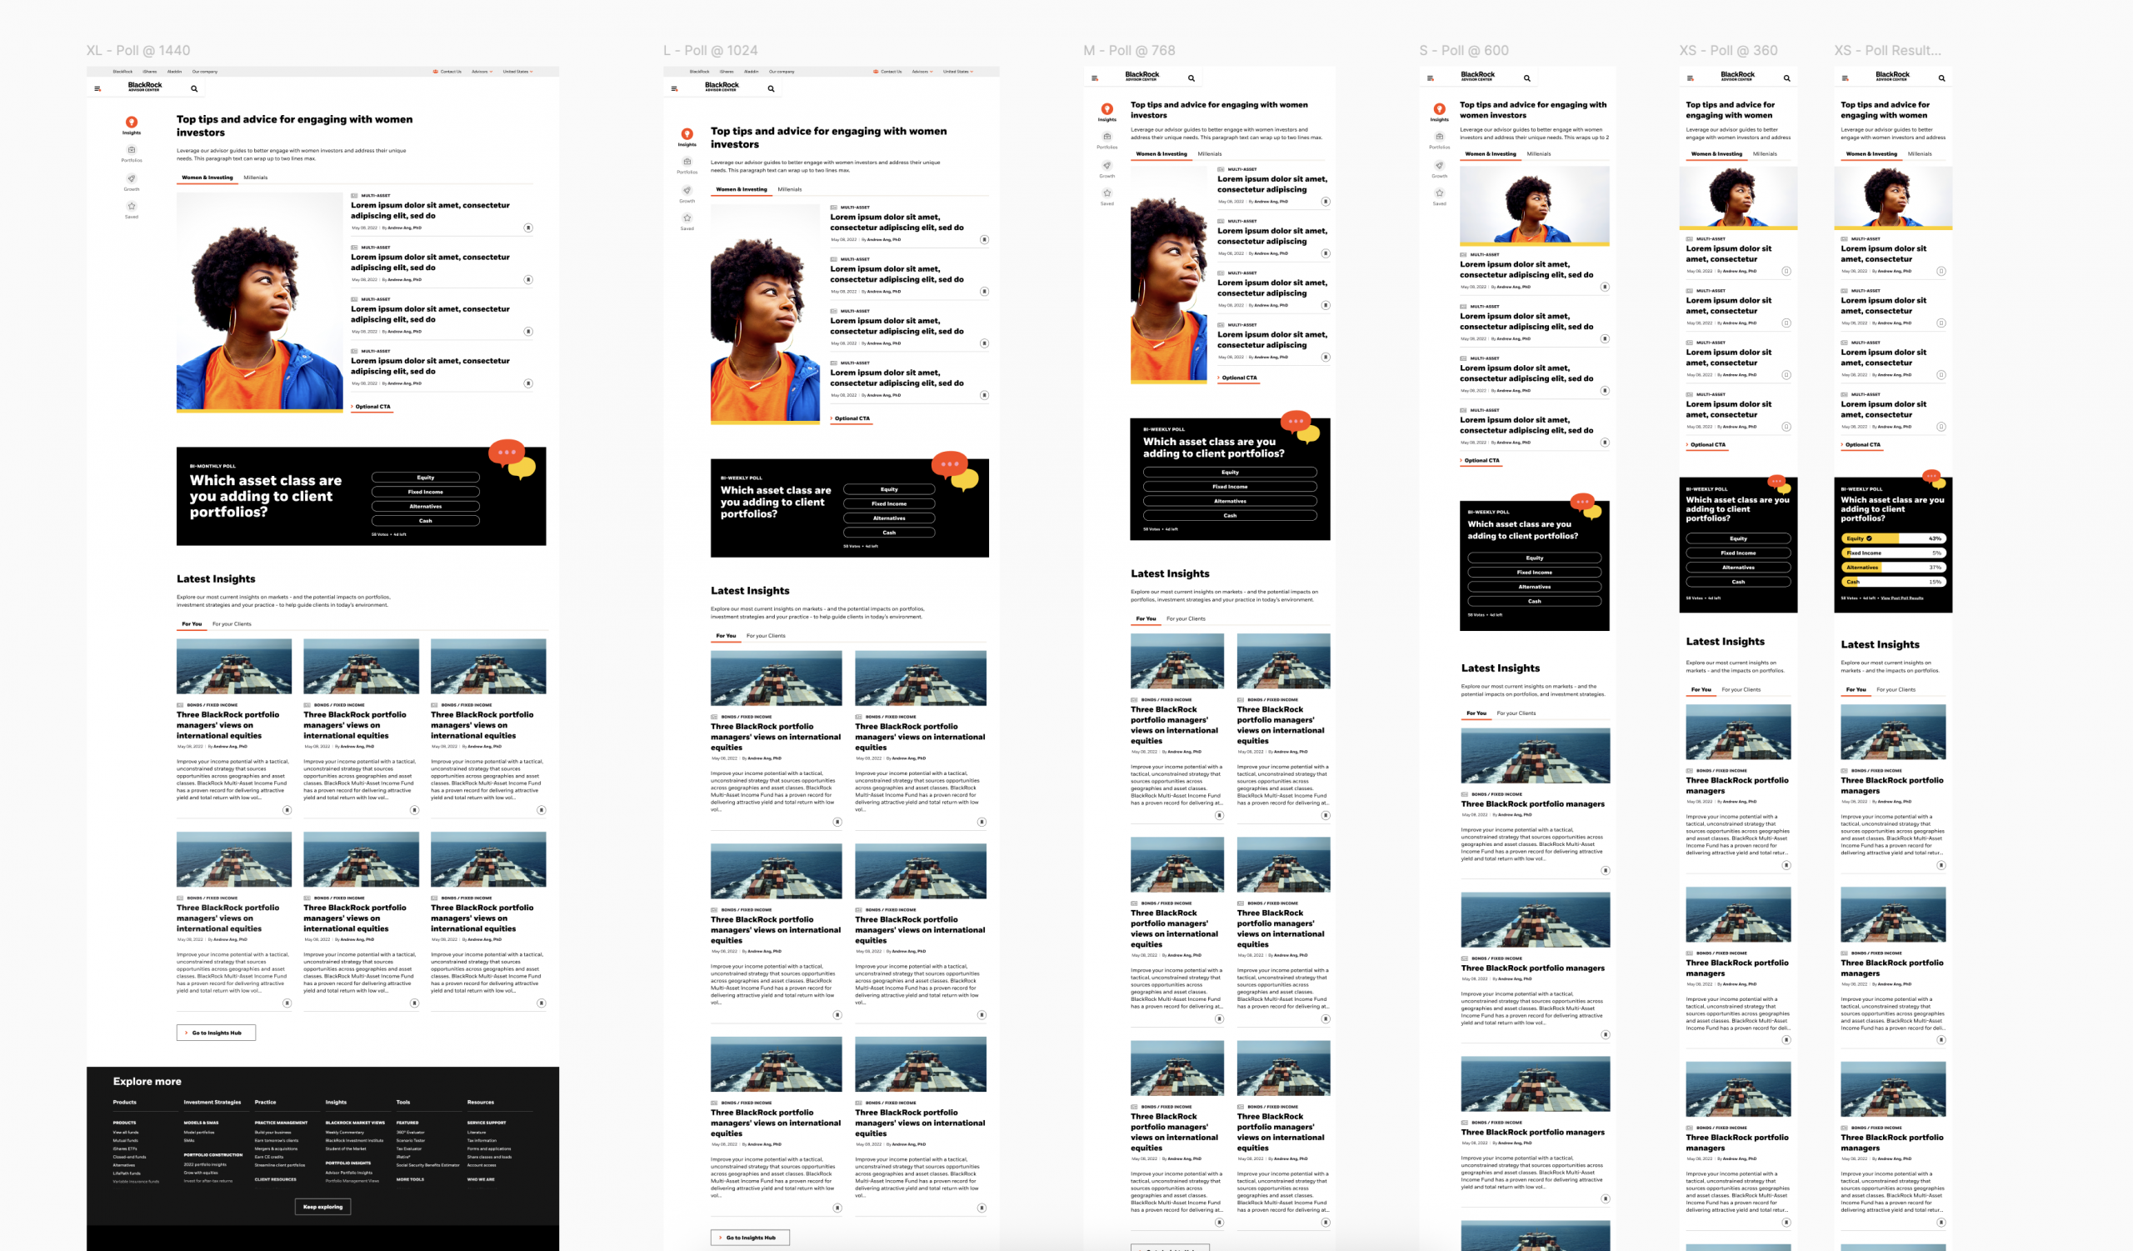Click Weekly Commentary link in XL footer
2133x1251 pixels.
pos(344,1133)
